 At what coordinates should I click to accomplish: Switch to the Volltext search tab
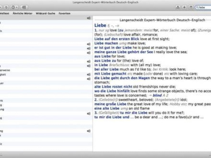(x=5, y=13)
